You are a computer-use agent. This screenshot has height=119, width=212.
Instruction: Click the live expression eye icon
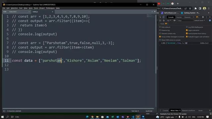pos(175,20)
